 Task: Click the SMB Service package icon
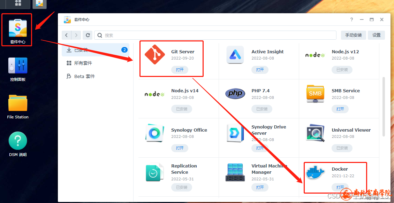tap(315, 94)
